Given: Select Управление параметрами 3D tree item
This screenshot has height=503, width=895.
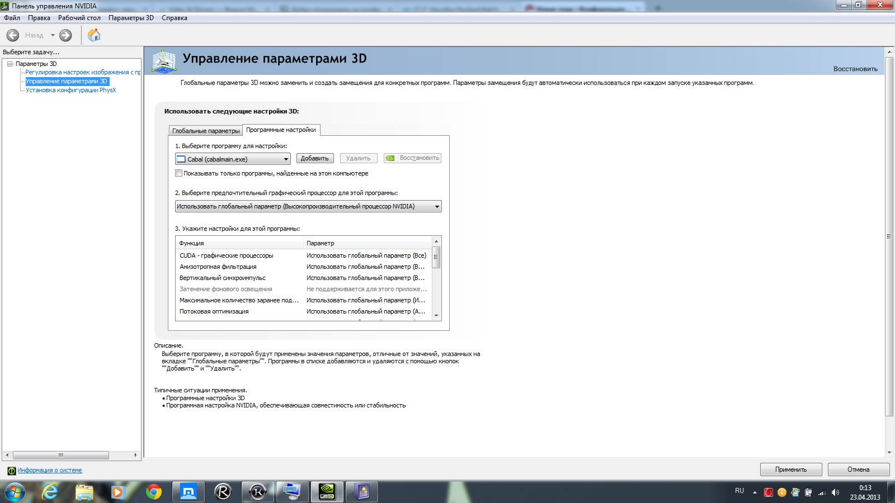Looking at the screenshot, I should tap(67, 81).
